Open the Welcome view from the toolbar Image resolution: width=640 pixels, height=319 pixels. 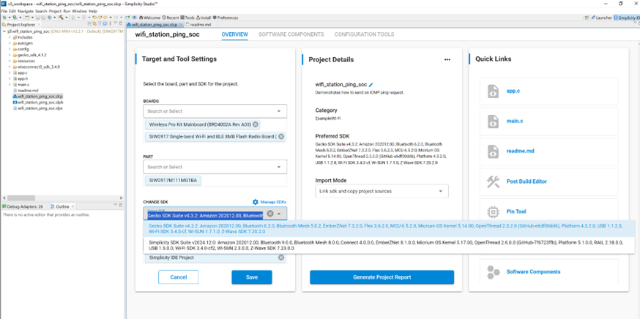click(150, 18)
